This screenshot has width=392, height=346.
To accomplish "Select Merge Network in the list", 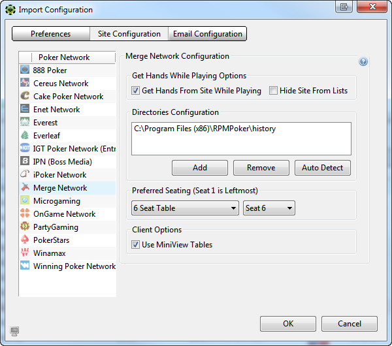I will click(67, 187).
